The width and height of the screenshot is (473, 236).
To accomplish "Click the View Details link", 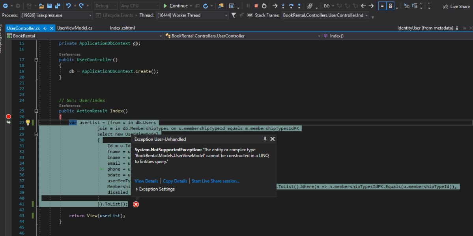I will point(146,181).
